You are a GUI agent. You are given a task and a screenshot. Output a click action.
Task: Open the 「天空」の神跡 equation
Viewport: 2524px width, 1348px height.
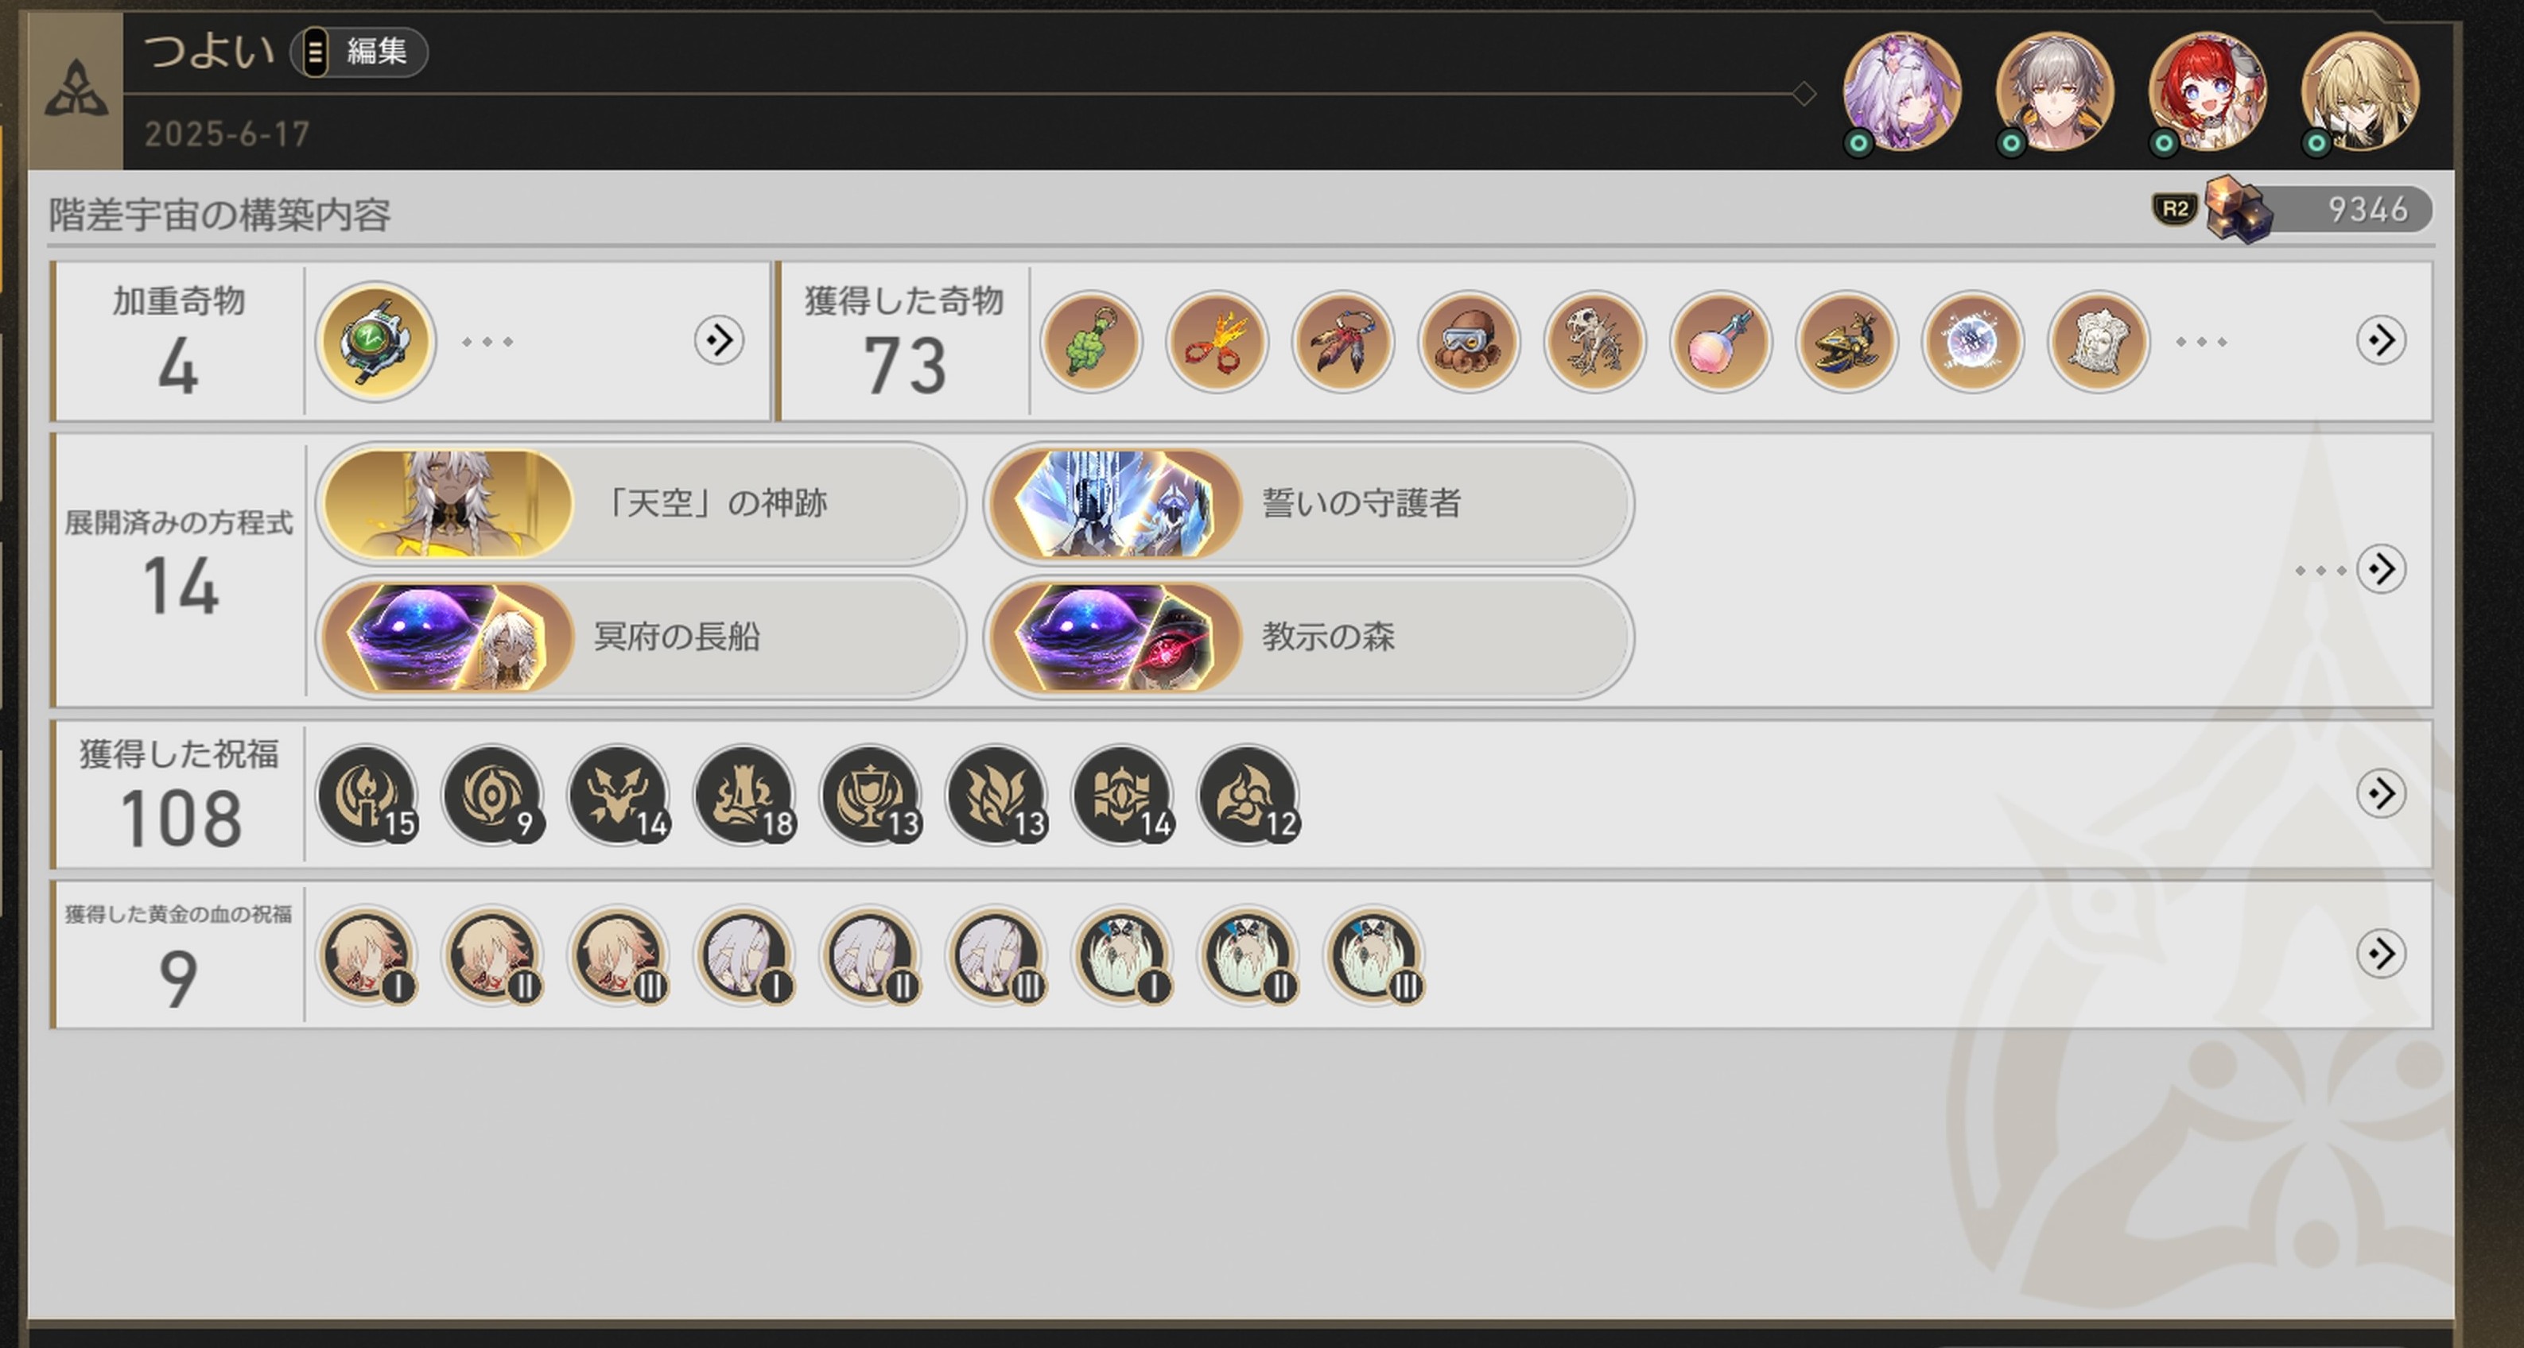[x=641, y=504]
